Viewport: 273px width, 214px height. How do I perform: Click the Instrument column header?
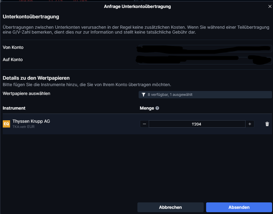pos(14,108)
